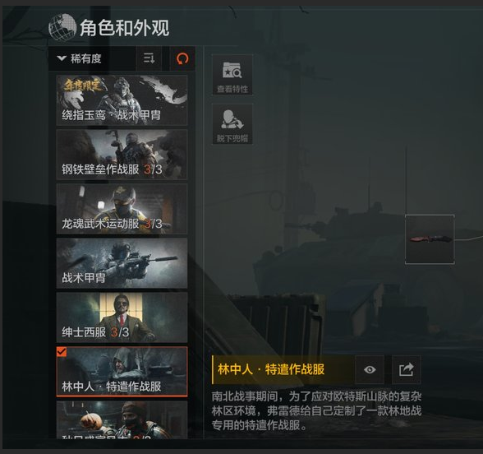Select the 绕指玉鸾·战术甲胄 skin
The image size is (483, 454).
(x=122, y=100)
